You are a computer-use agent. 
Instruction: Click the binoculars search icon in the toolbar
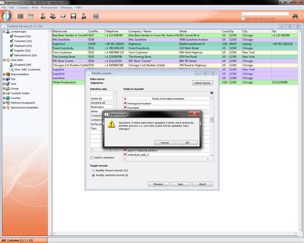[x=295, y=16]
